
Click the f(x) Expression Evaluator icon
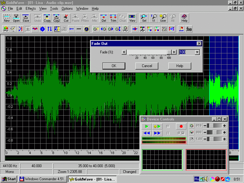pyautogui.click(x=189, y=29)
